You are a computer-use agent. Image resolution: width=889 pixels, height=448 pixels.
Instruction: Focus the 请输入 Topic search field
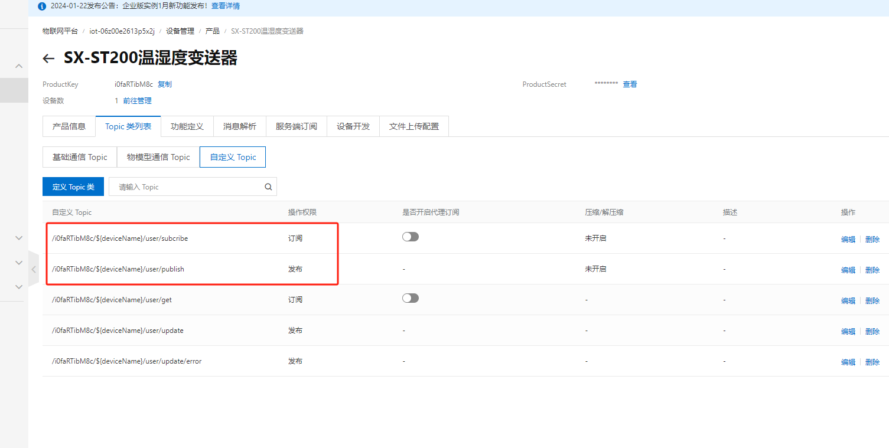pos(186,187)
